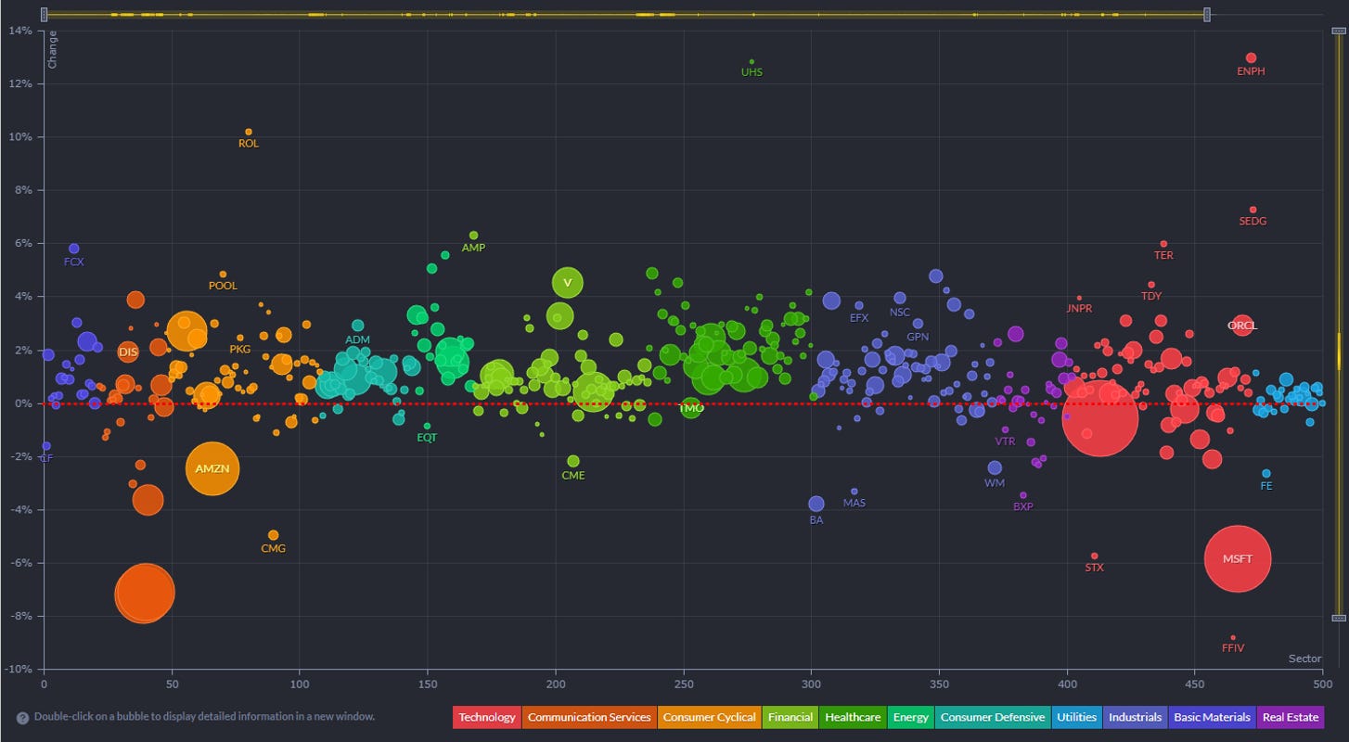Toggle the Financial sector legend
This screenshot has width=1349, height=742.
(790, 717)
